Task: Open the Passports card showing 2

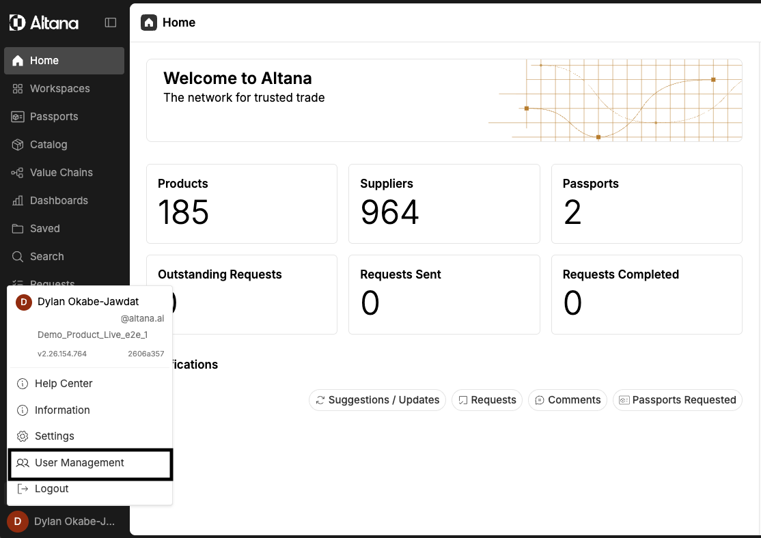Action: [x=646, y=203]
